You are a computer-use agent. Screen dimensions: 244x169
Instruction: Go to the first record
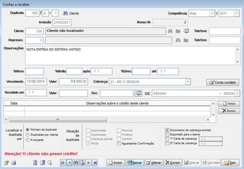coord(63,163)
